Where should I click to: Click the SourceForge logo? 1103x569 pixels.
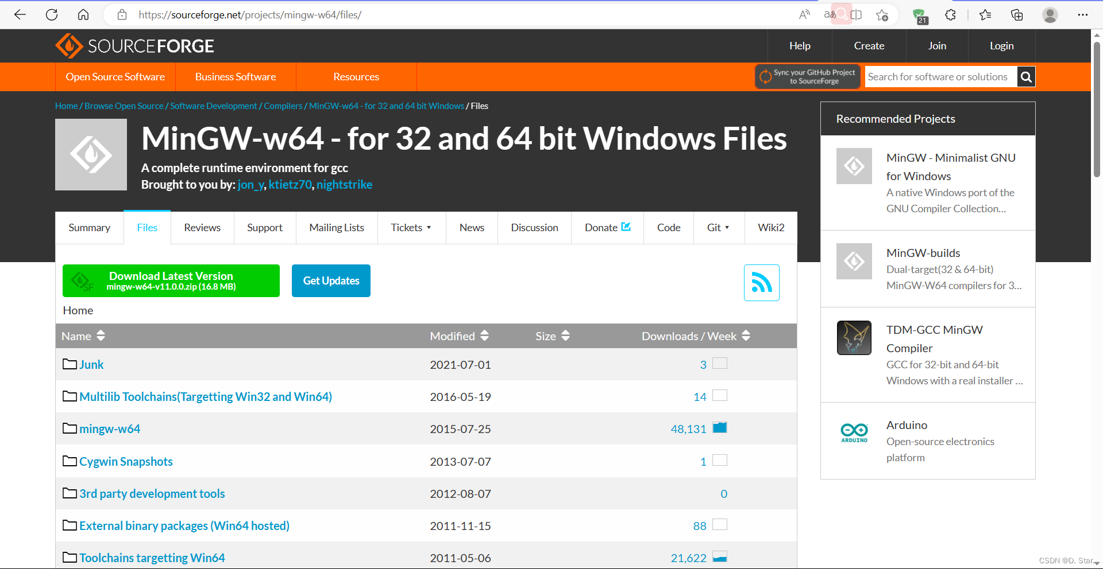click(134, 46)
